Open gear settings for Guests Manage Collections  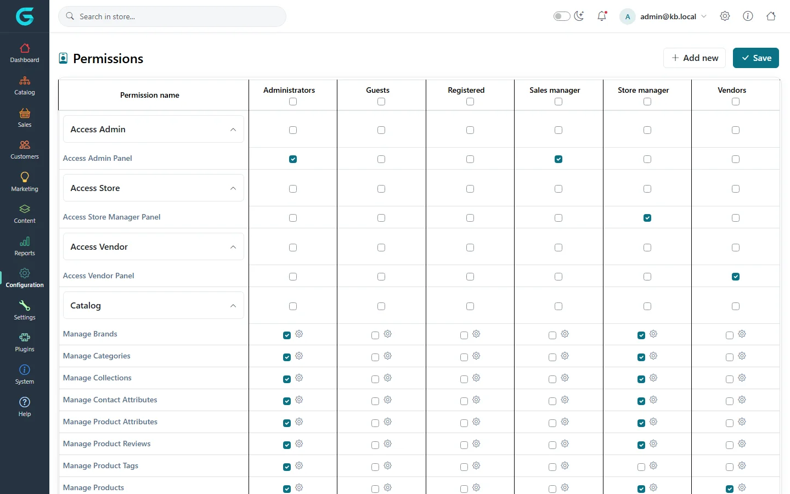pos(388,378)
